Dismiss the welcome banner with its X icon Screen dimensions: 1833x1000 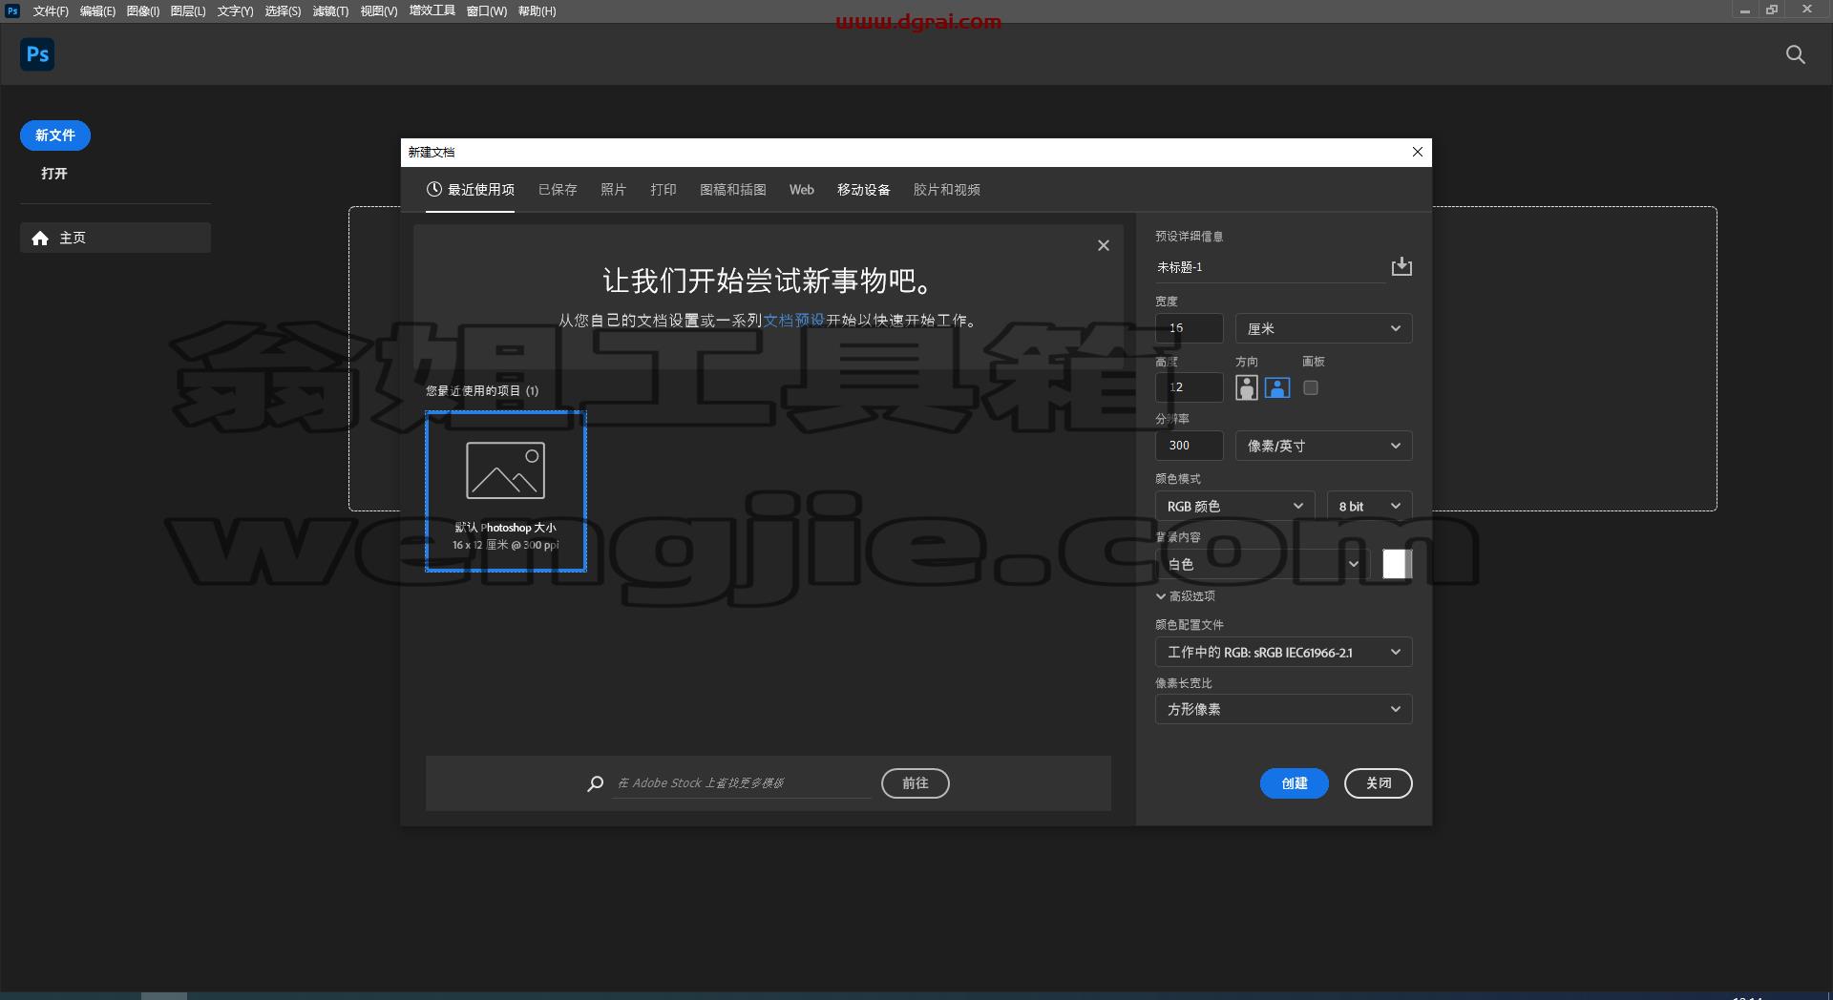pyautogui.click(x=1104, y=245)
